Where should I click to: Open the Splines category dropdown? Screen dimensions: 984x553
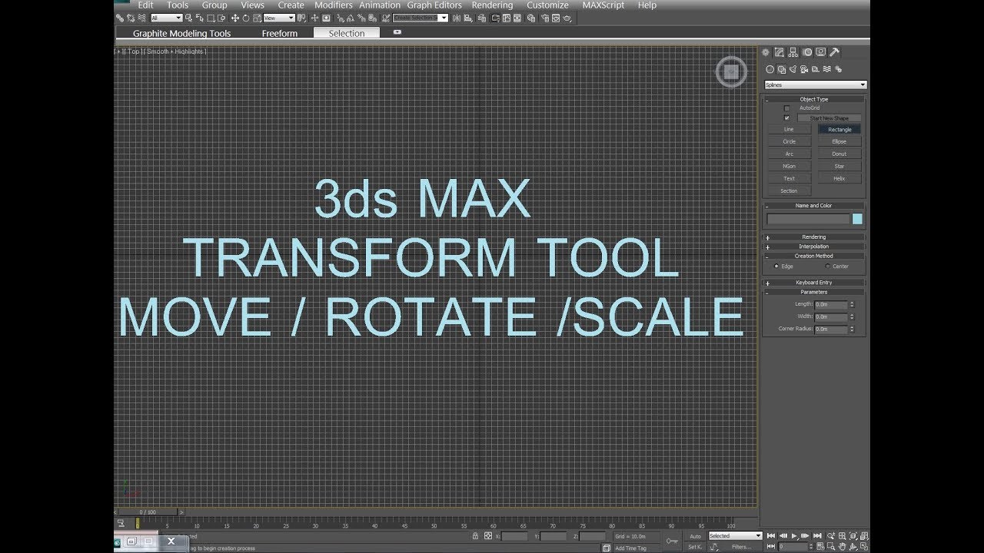tap(816, 84)
